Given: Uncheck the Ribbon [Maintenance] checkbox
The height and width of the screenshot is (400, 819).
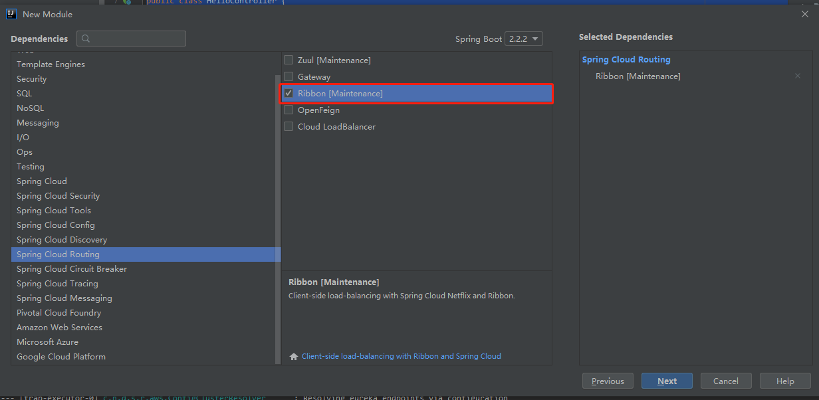Looking at the screenshot, I should click(289, 94).
